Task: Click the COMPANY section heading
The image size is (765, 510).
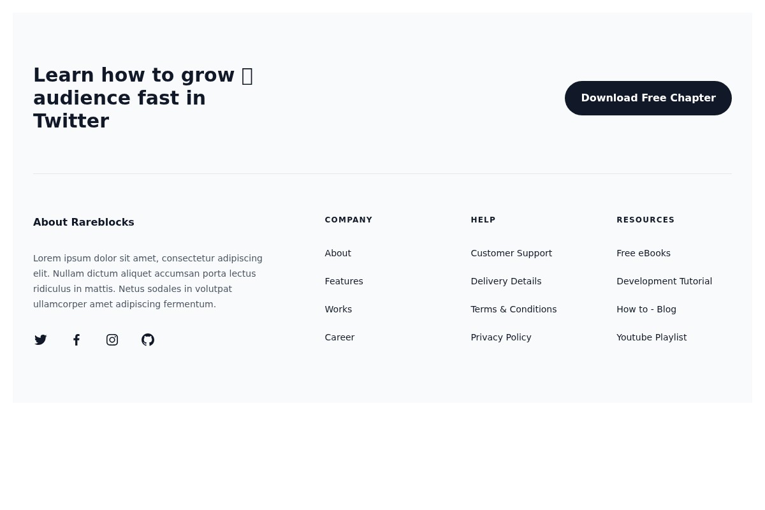Action: pyautogui.click(x=348, y=220)
